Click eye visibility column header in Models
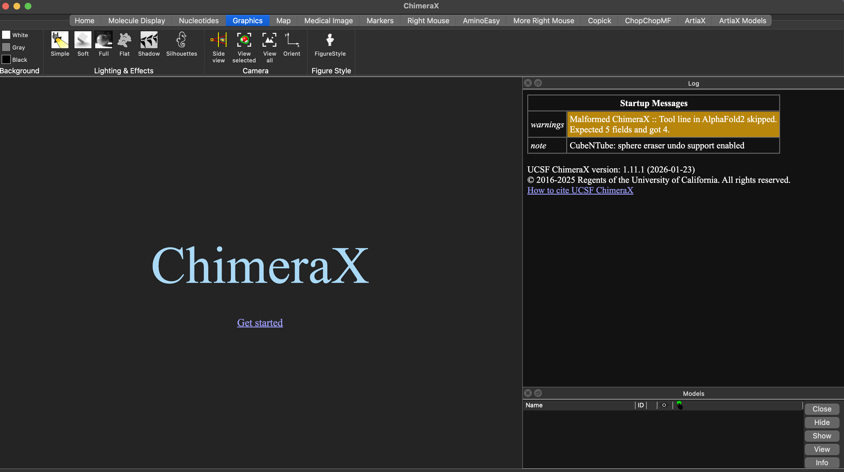844x472 pixels. (x=664, y=405)
